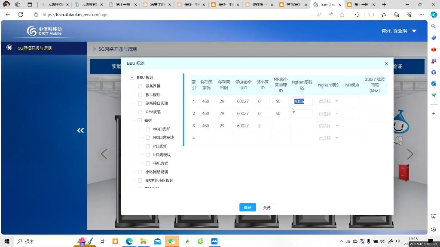Open the Mail app from the taskbar
440x247 pixels.
pos(157,241)
